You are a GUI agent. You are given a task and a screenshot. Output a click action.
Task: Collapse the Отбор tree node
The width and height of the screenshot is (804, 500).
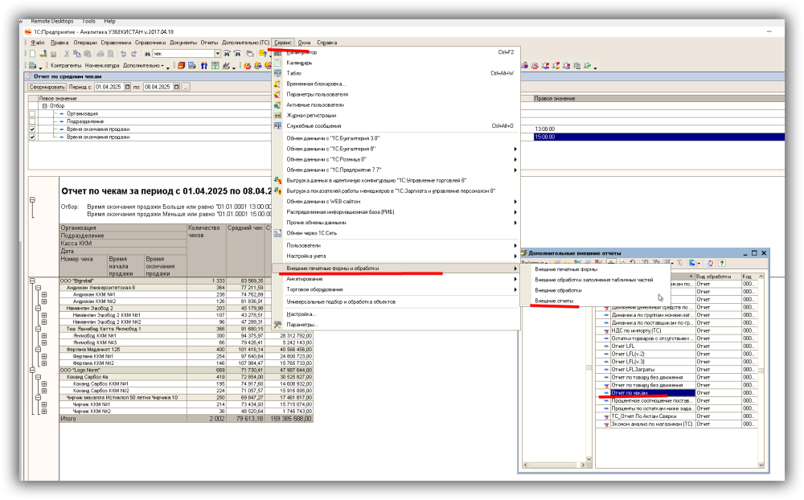45,106
